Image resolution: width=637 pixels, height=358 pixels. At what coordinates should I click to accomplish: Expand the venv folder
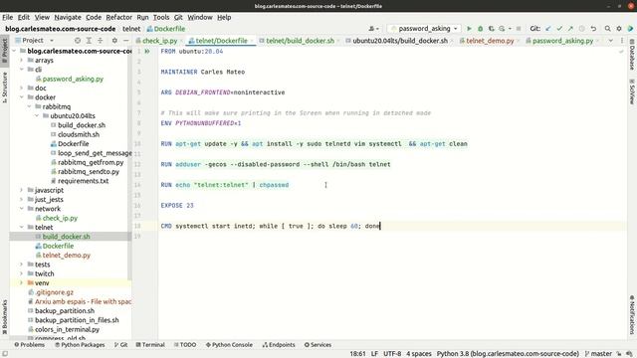(x=21, y=282)
